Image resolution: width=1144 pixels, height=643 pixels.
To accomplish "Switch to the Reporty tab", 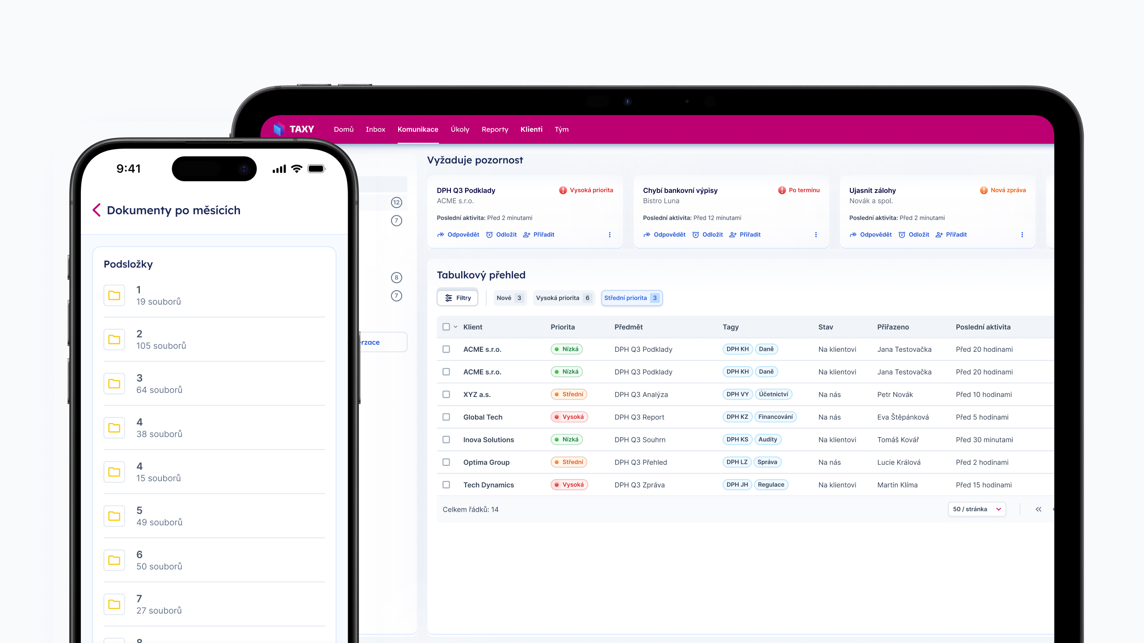I will (495, 129).
